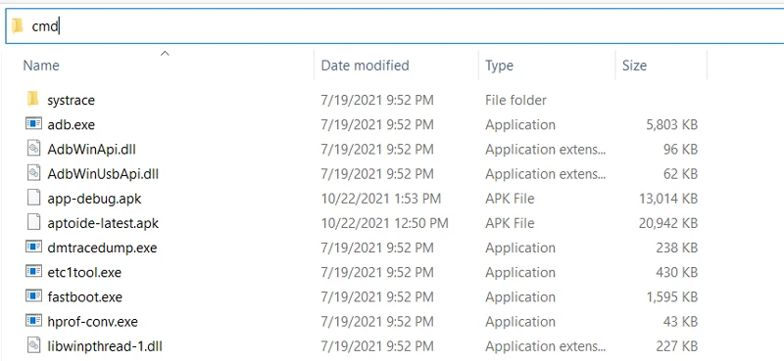
Task: Click the 62 KB size cell
Action: (x=680, y=174)
